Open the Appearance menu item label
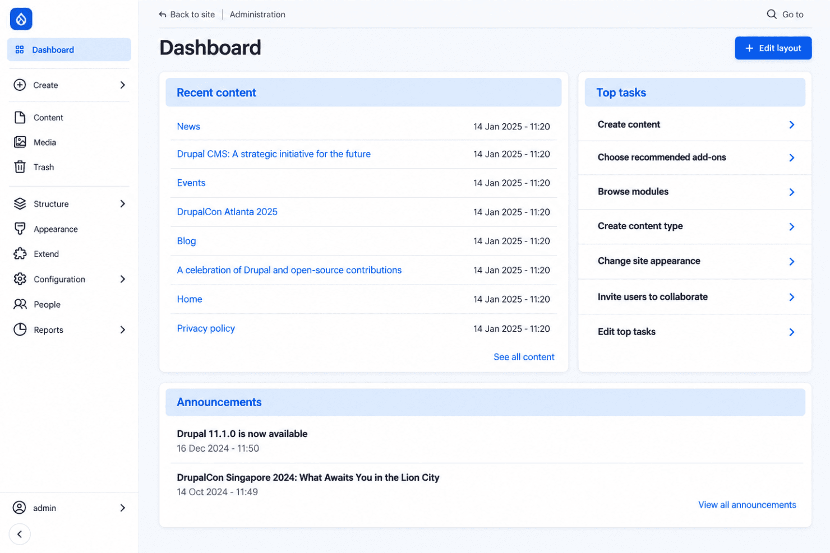The height and width of the screenshot is (553, 830). [56, 229]
